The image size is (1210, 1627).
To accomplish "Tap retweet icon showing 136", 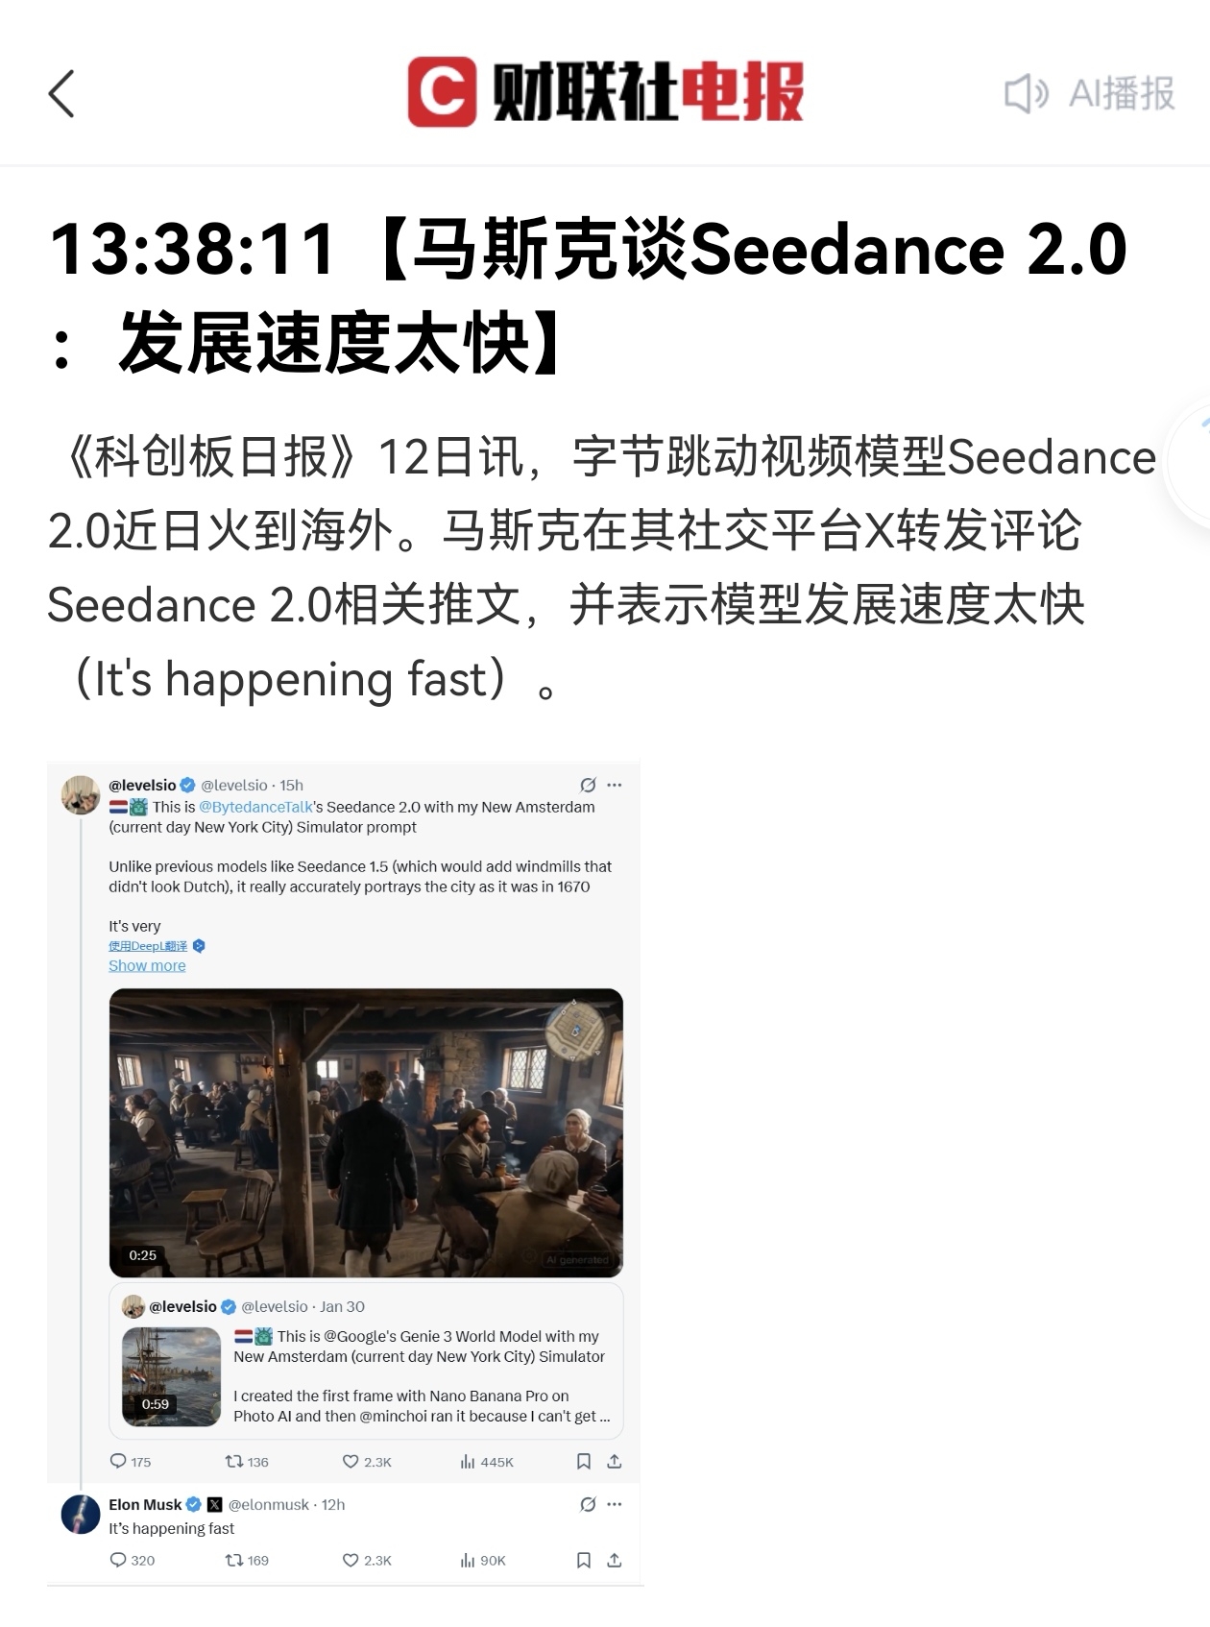I will point(233,1461).
